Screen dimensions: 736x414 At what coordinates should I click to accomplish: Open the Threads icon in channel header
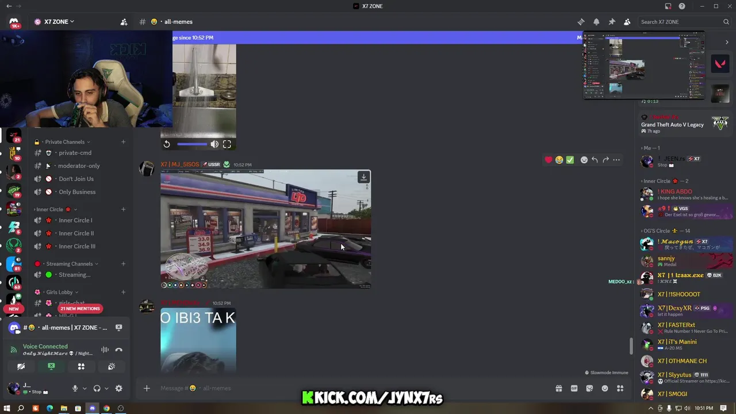pyautogui.click(x=581, y=22)
